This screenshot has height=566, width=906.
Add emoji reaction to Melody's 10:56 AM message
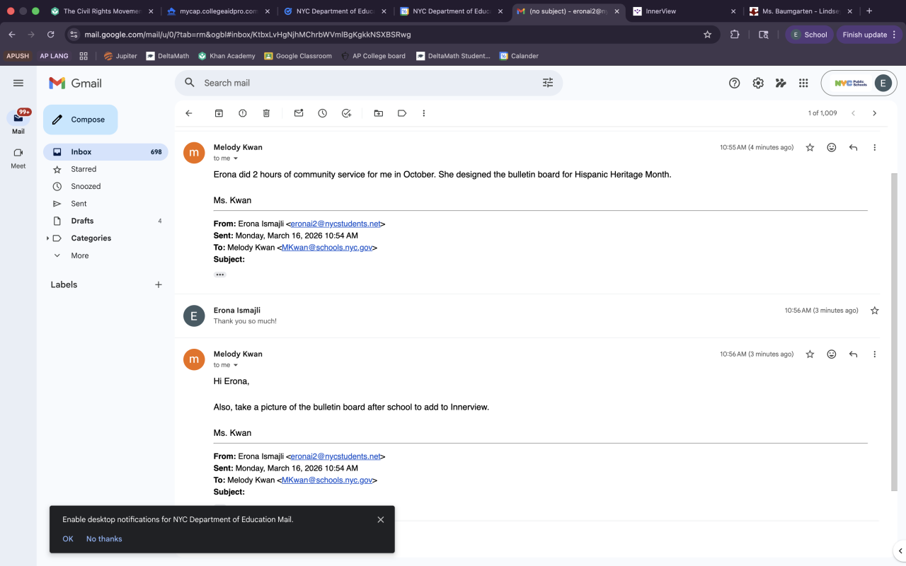click(832, 354)
